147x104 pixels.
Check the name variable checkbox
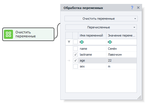[75, 49]
